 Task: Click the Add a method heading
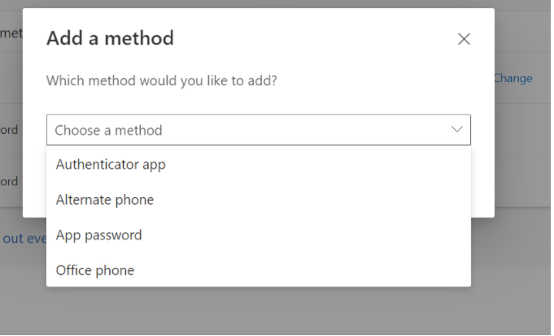[110, 38]
